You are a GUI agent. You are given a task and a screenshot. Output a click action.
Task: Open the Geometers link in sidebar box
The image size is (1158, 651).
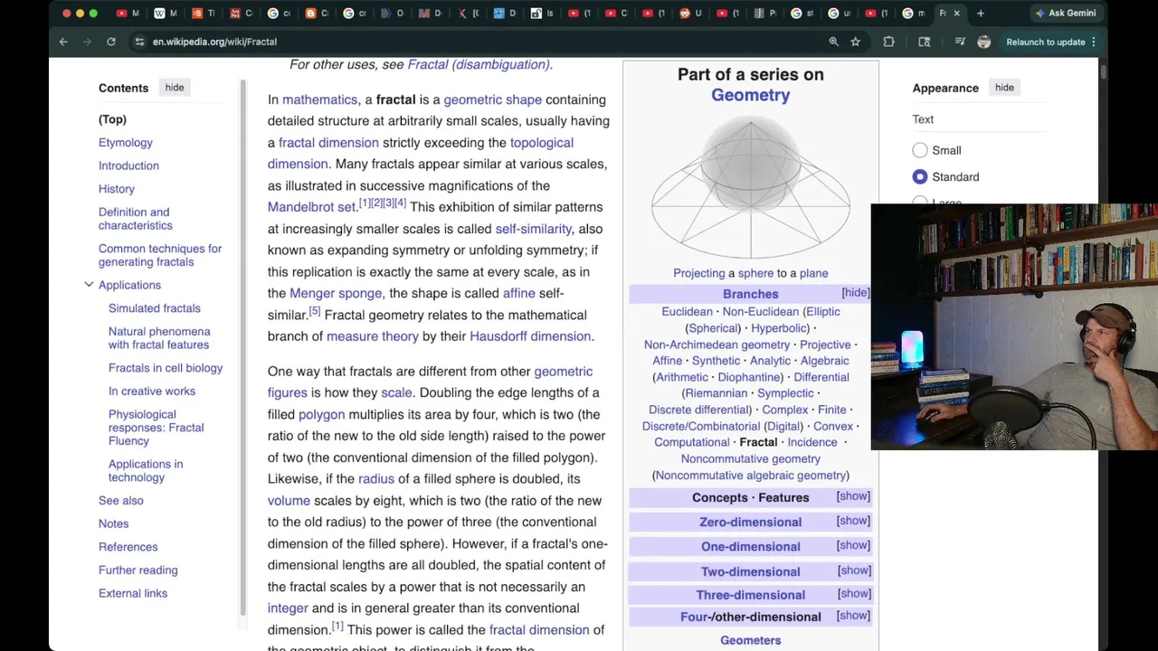click(750, 640)
